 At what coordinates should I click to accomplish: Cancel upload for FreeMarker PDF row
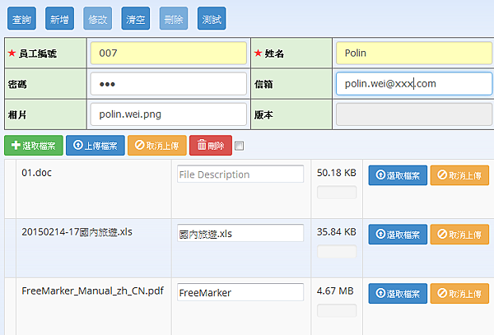[x=459, y=293]
